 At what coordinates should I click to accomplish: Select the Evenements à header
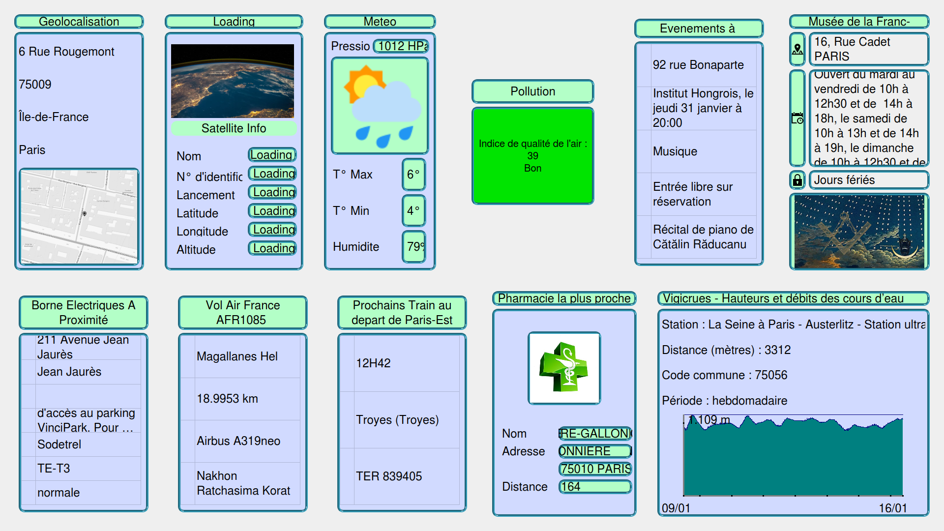click(699, 29)
